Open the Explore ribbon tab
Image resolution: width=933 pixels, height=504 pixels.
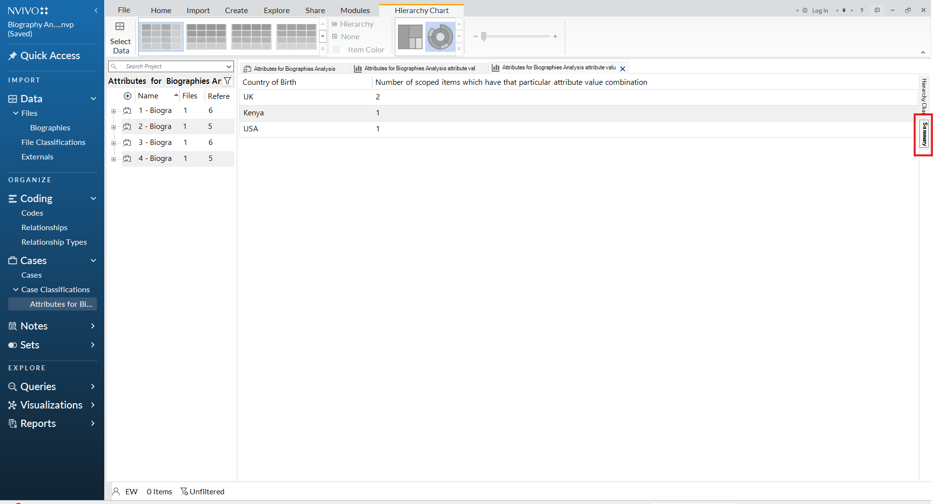tap(276, 10)
